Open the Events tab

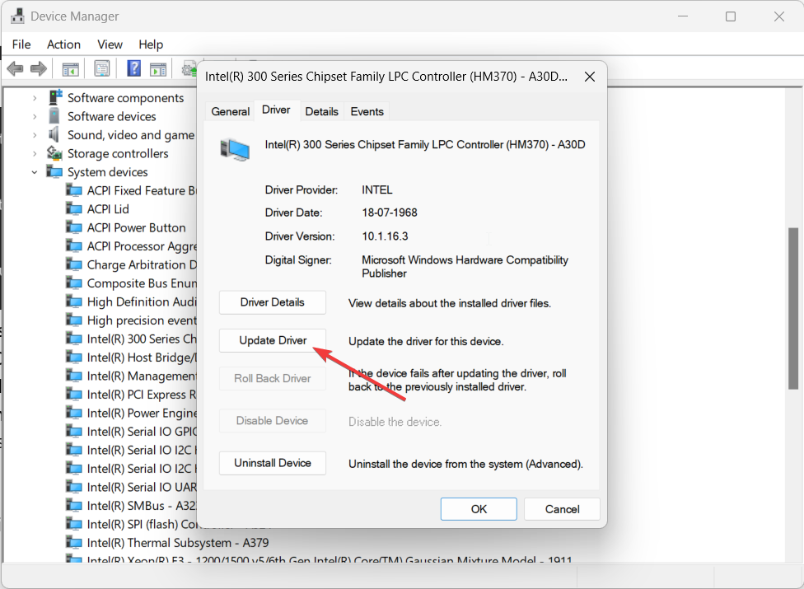(367, 111)
